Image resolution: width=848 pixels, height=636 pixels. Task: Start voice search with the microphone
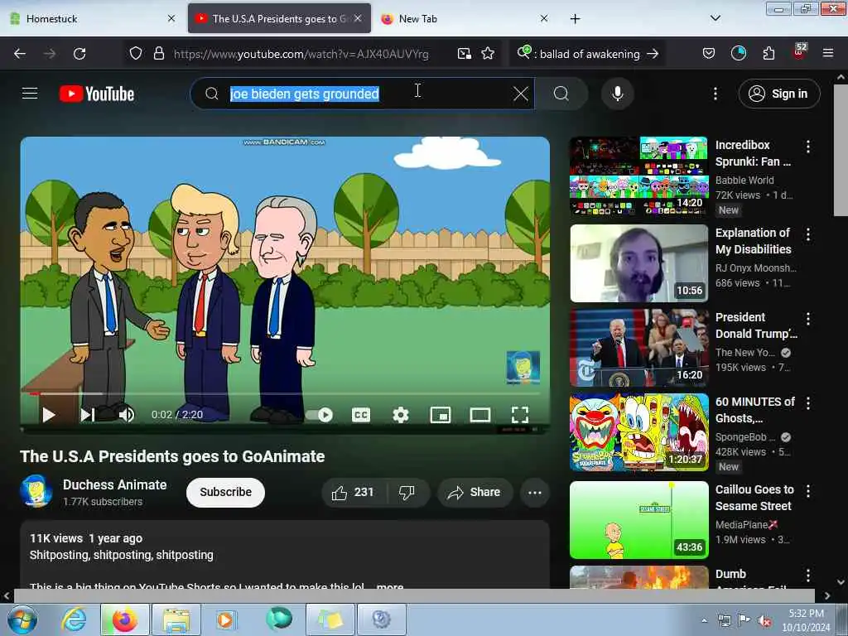click(617, 94)
